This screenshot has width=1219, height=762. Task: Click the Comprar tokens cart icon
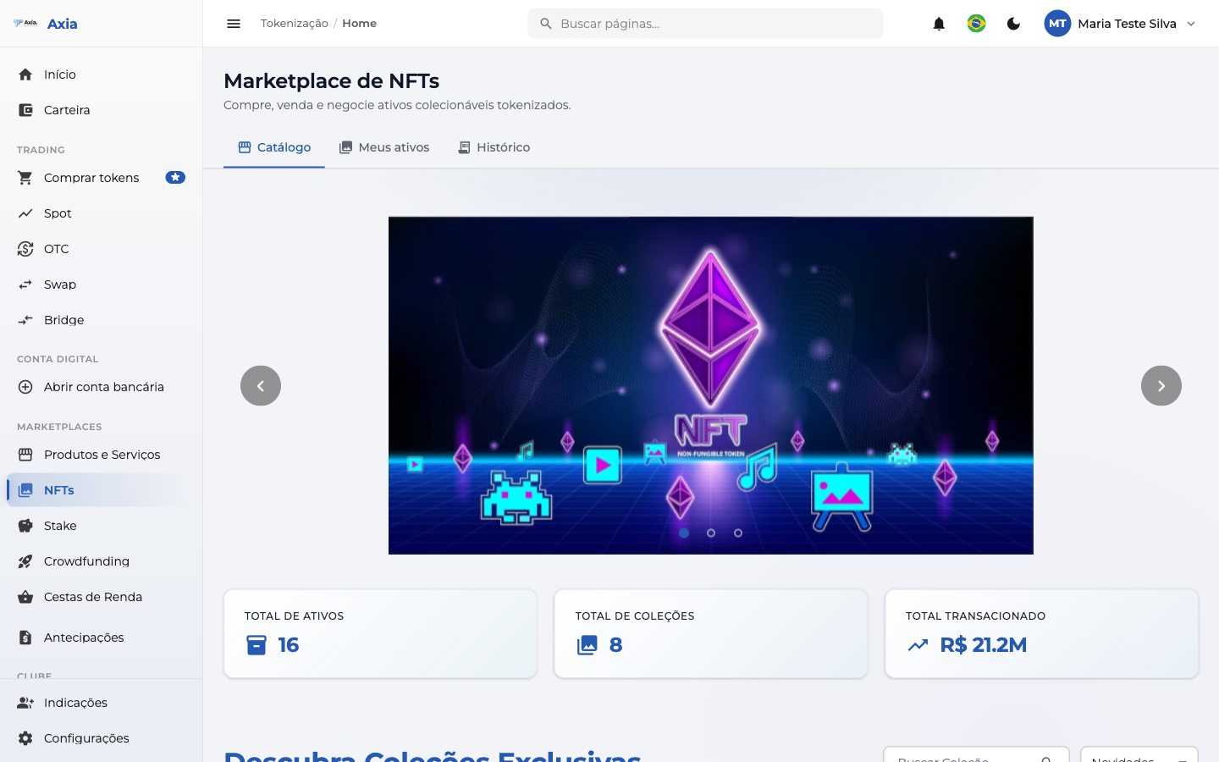(25, 178)
